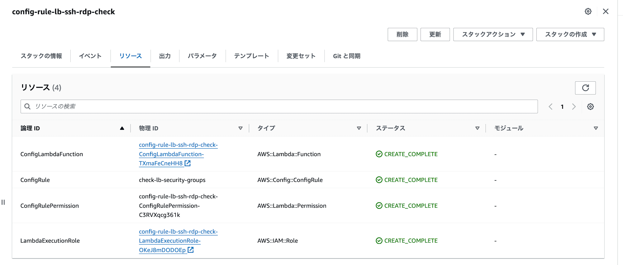Focus the リソースの検索 search field
Viewport: 623px width, 265px height.
pyautogui.click(x=279, y=106)
